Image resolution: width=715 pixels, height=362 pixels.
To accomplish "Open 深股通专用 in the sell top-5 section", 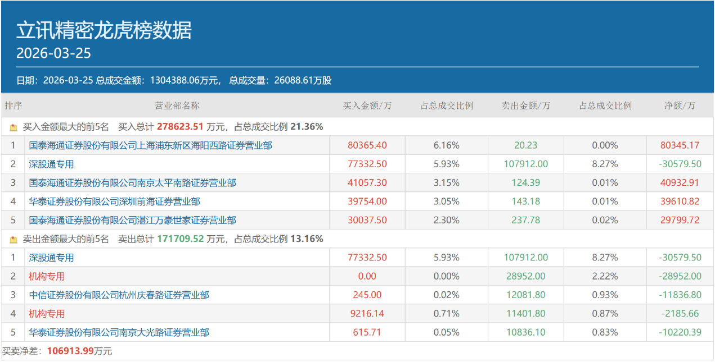I will [x=51, y=258].
